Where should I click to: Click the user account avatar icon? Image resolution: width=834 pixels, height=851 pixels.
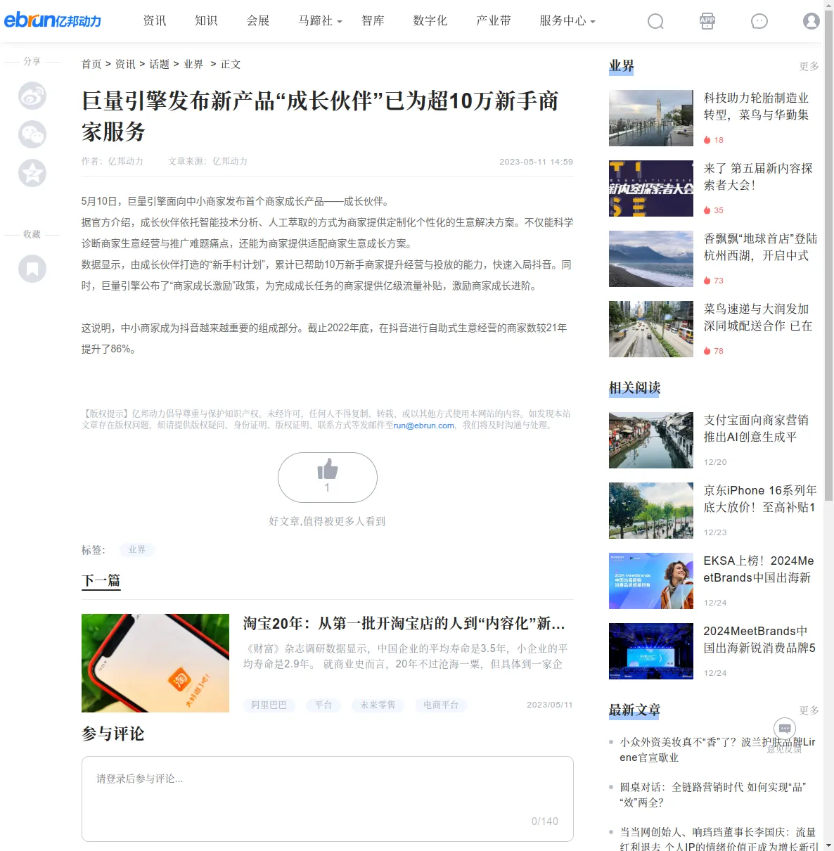(x=811, y=21)
